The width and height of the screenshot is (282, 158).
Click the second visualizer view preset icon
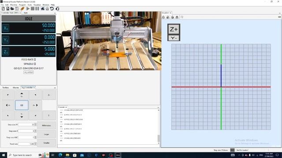point(168,17)
